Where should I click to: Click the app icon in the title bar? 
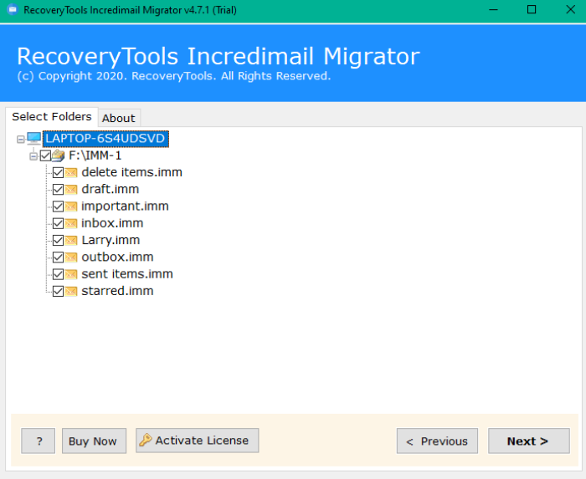(13, 10)
